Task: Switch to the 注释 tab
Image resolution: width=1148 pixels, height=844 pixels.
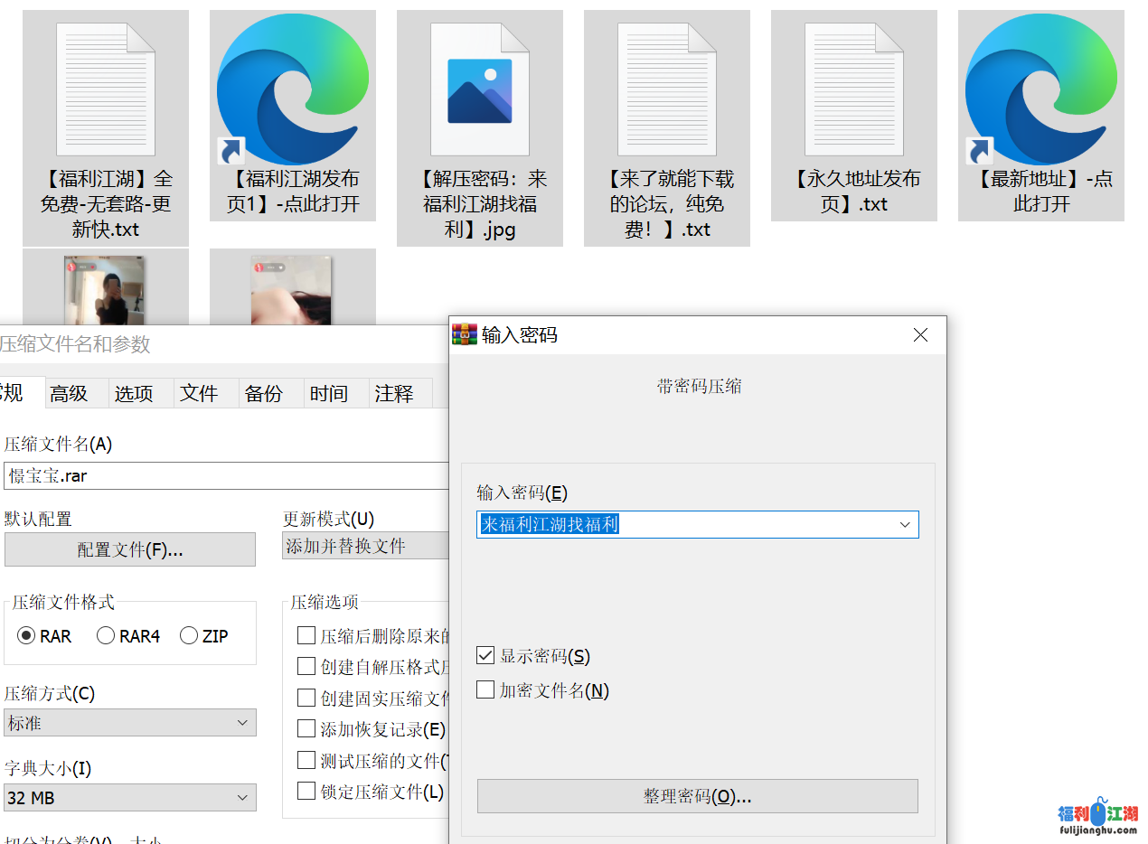Action: point(394,394)
